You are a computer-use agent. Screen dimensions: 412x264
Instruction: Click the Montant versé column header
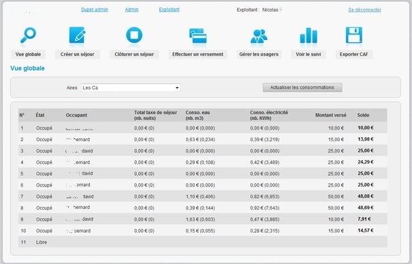(x=331, y=115)
